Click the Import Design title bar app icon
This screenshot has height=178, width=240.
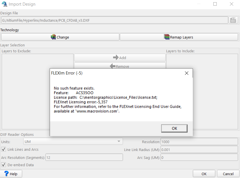pos(4,4)
